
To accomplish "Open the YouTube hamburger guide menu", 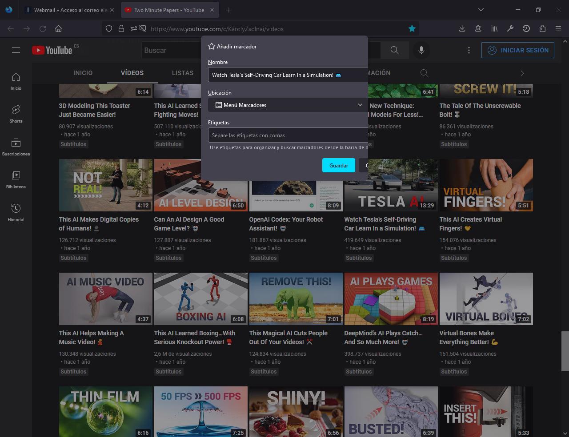I will pos(16,50).
